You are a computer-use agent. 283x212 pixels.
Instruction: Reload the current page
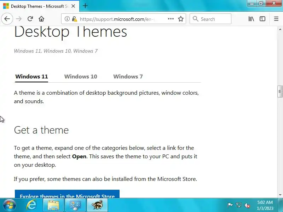pos(30,19)
